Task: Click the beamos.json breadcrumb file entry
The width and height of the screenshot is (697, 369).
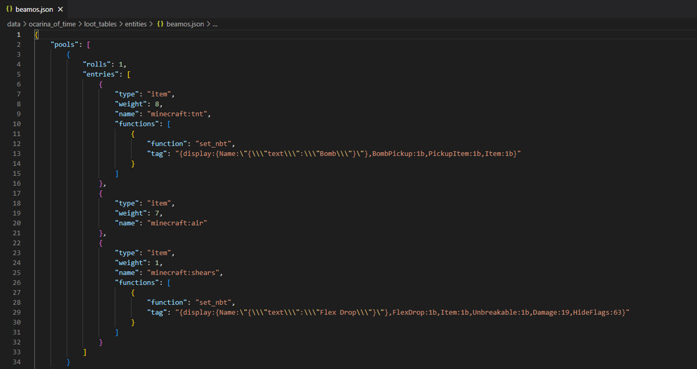Action: tap(185, 24)
